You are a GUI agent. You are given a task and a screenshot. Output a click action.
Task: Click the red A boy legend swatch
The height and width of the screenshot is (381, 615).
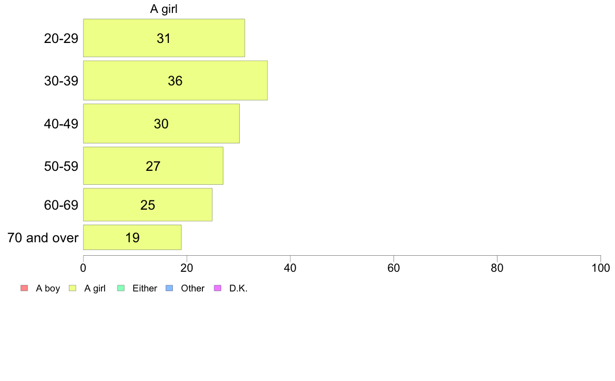(24, 288)
